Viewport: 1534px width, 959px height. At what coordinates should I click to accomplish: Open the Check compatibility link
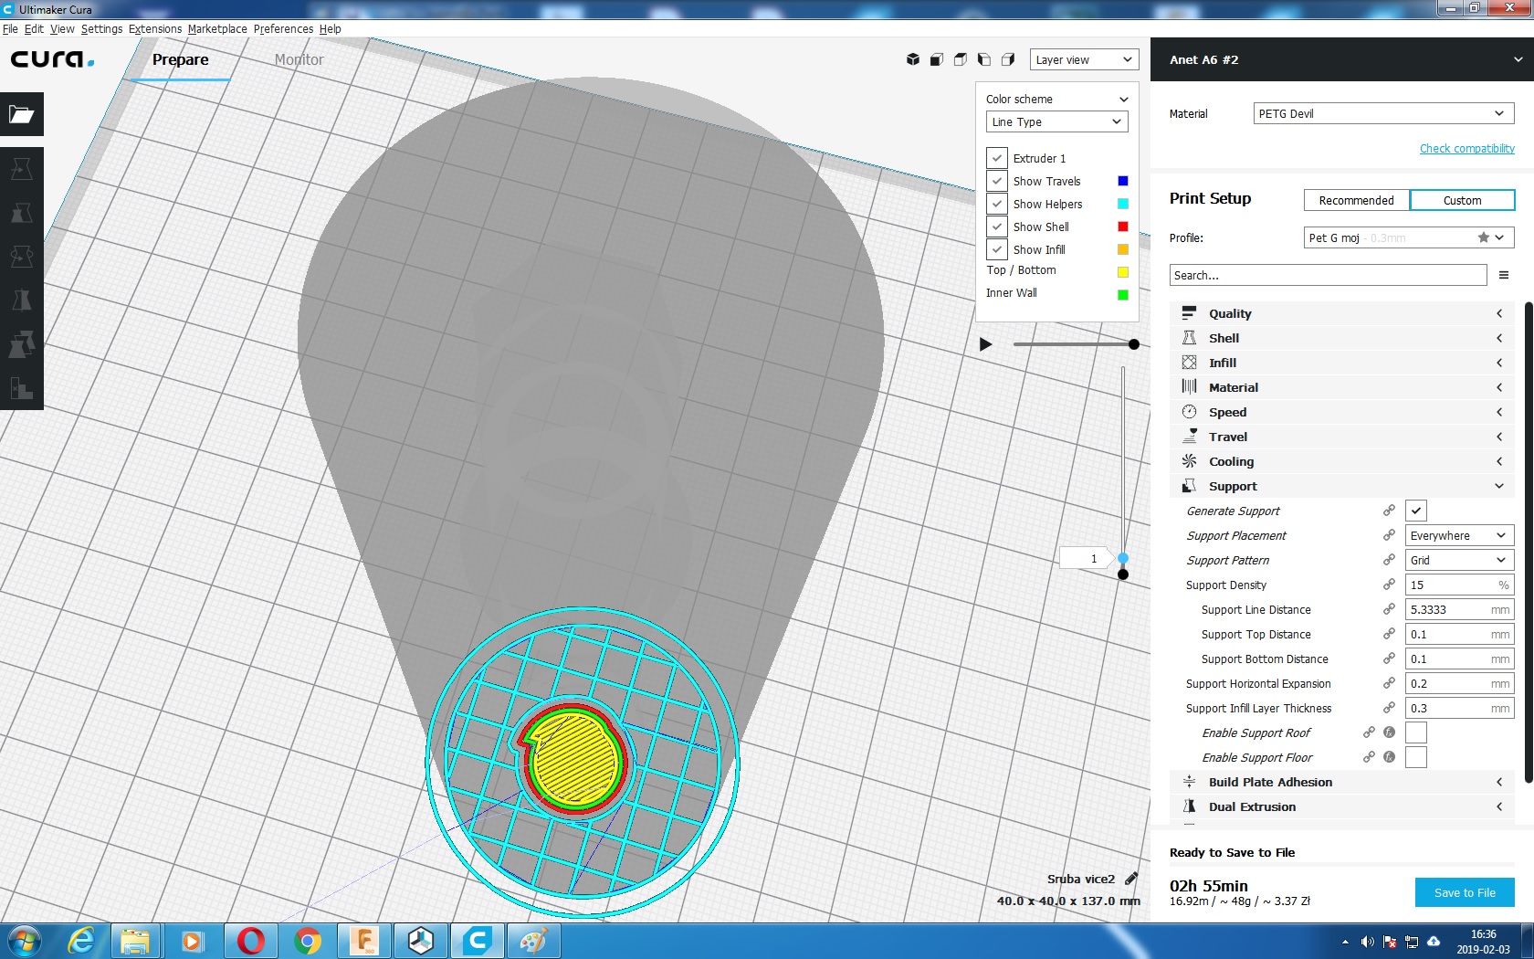(1466, 148)
